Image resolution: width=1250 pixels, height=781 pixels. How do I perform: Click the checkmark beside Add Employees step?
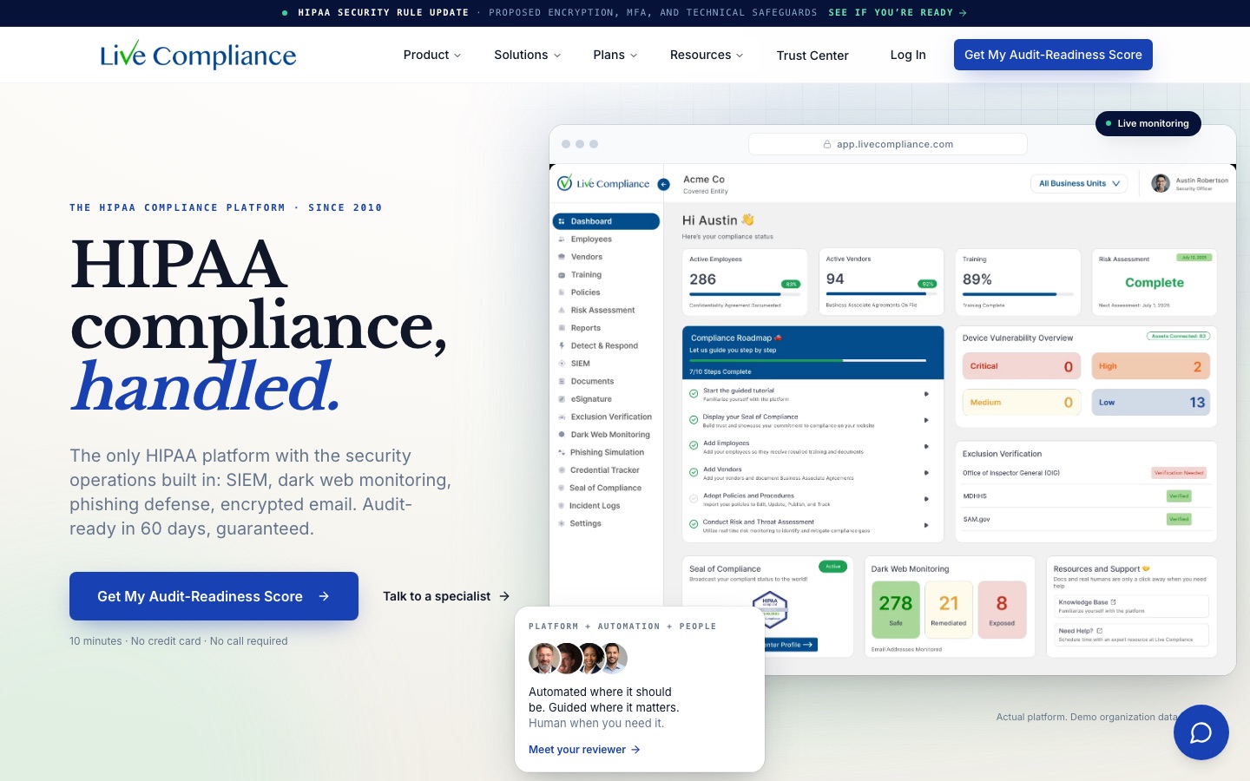tap(694, 446)
